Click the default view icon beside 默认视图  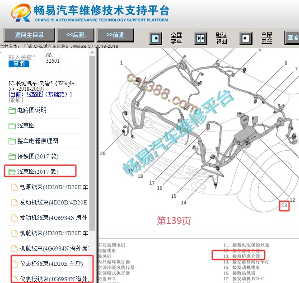pyautogui.click(x=201, y=38)
